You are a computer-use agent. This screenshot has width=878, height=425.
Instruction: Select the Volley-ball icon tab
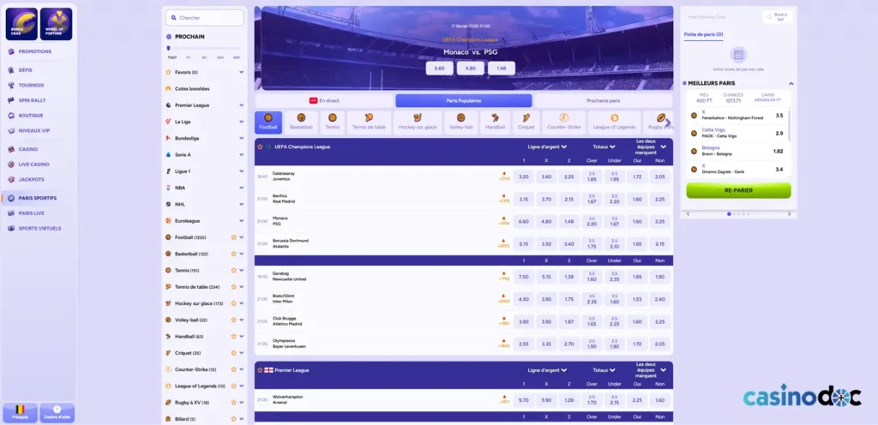click(460, 122)
